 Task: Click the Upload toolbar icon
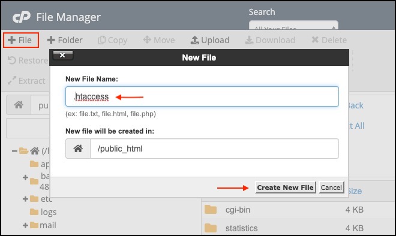[195, 40]
